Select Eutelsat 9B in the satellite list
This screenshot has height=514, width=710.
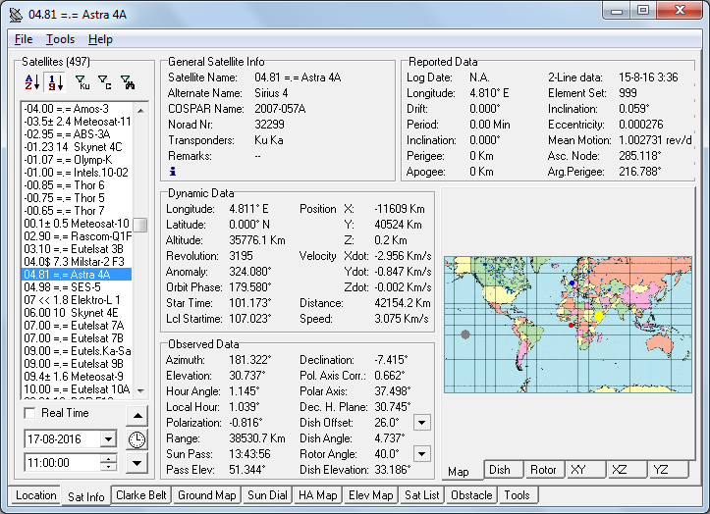(77, 364)
